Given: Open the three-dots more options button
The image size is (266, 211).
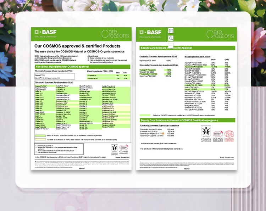Looking at the screenshot, I should click(171, 46).
